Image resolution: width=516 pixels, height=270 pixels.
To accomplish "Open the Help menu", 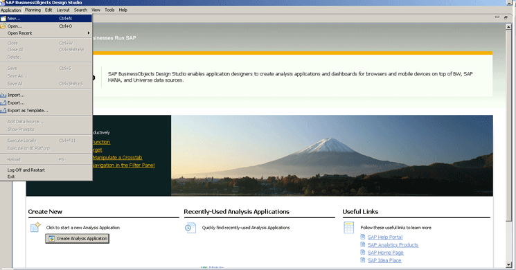I will click(x=123, y=10).
